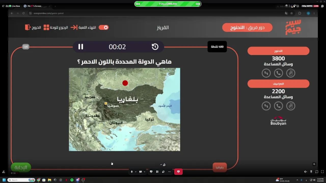
Task: Bookmark page with star icon
Action: click(292, 13)
